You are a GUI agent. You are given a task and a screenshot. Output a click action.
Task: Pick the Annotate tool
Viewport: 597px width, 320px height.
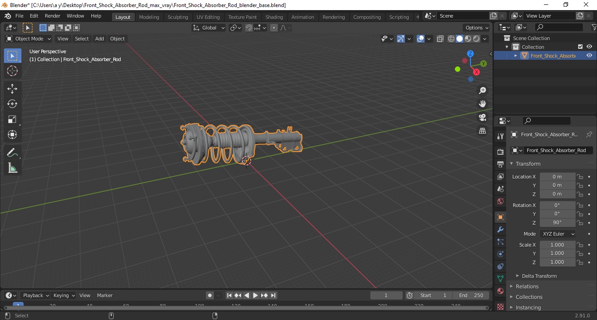click(x=12, y=153)
